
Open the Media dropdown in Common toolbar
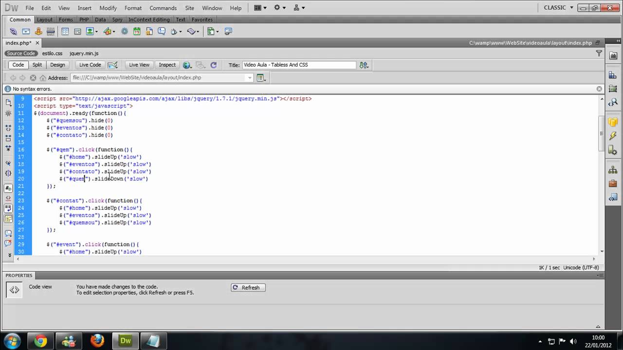110,31
